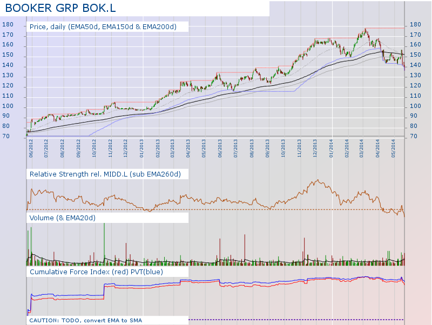Click the 07/2012 date axis label
Screen dimensions: 432x325
point(46,148)
